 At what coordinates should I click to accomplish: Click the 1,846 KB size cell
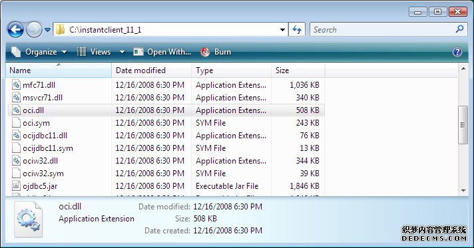[304, 186]
